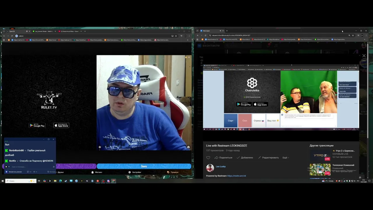The image size is (373, 210).
Task: Click the RULET.TV cat logo
Action: coord(49,100)
